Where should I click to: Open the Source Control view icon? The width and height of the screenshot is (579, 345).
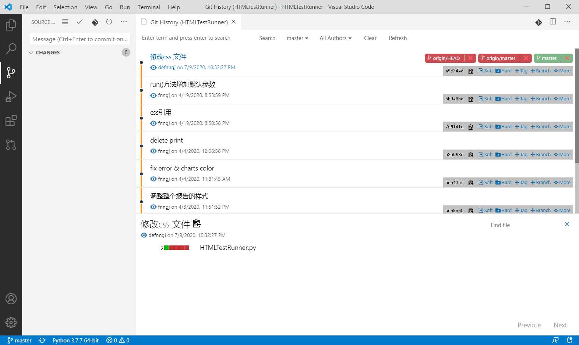click(11, 72)
